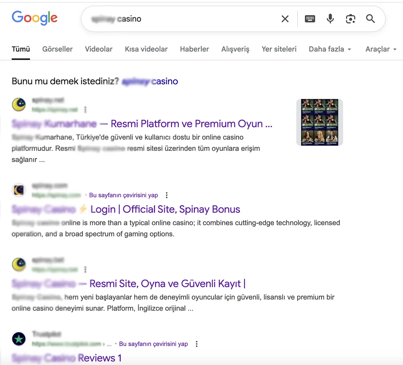The height and width of the screenshot is (365, 403).
Task: Clear the search box with X icon
Action: pyautogui.click(x=285, y=19)
